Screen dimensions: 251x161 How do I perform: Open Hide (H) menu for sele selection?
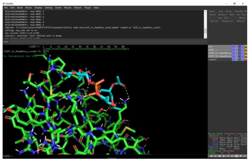[x=239, y=59]
